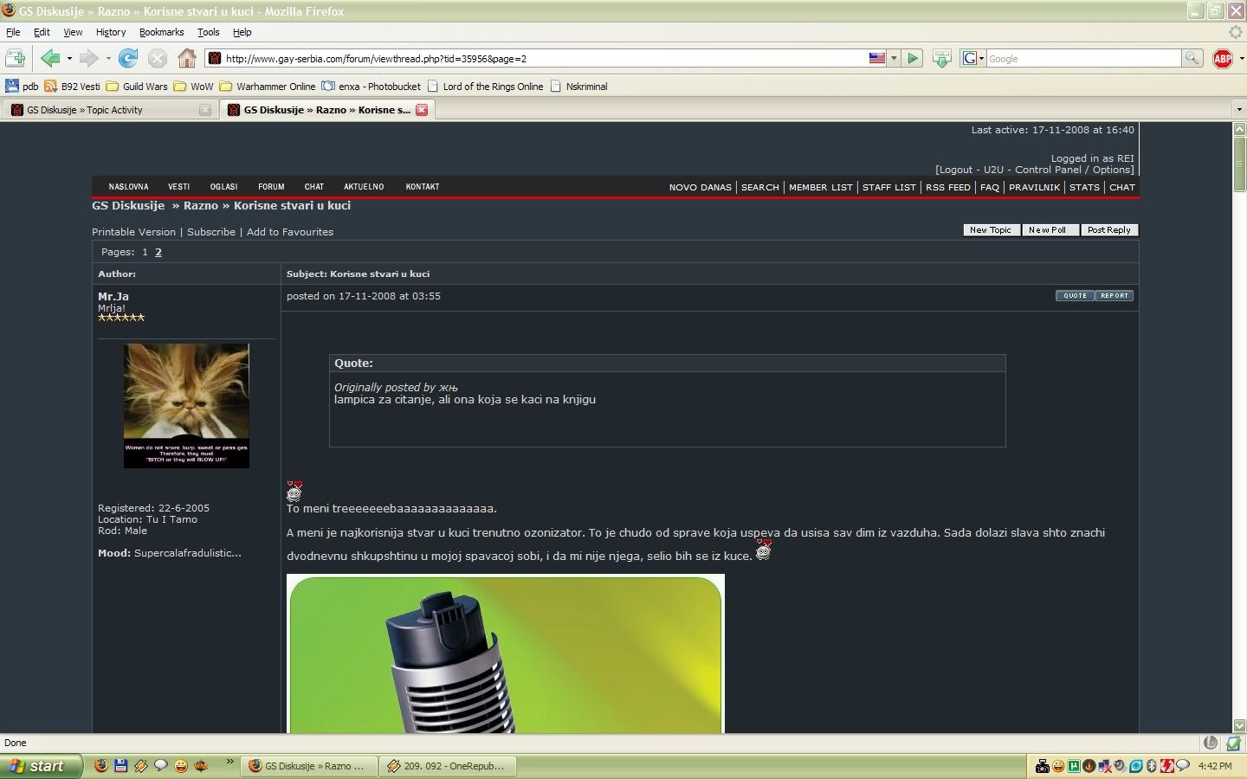Click the Windows start button
This screenshot has width=1247, height=779.
[x=41, y=766]
